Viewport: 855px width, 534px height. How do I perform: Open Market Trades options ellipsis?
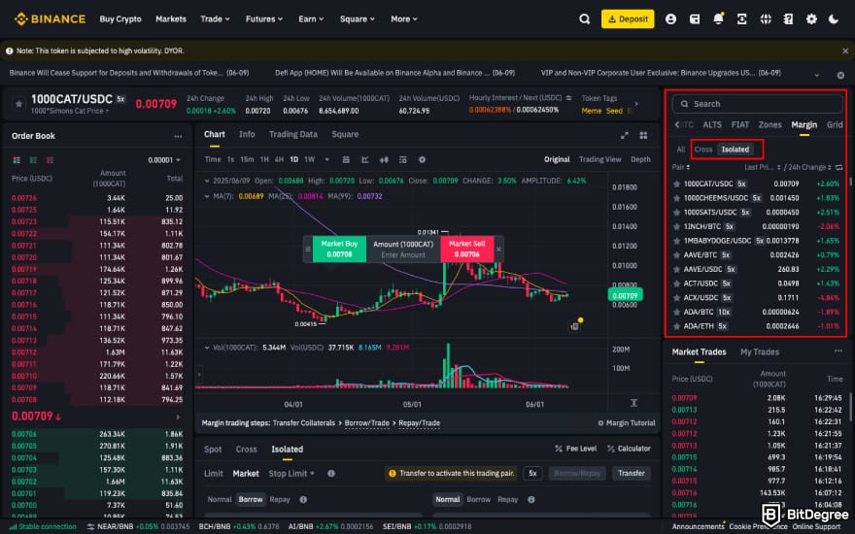point(838,351)
